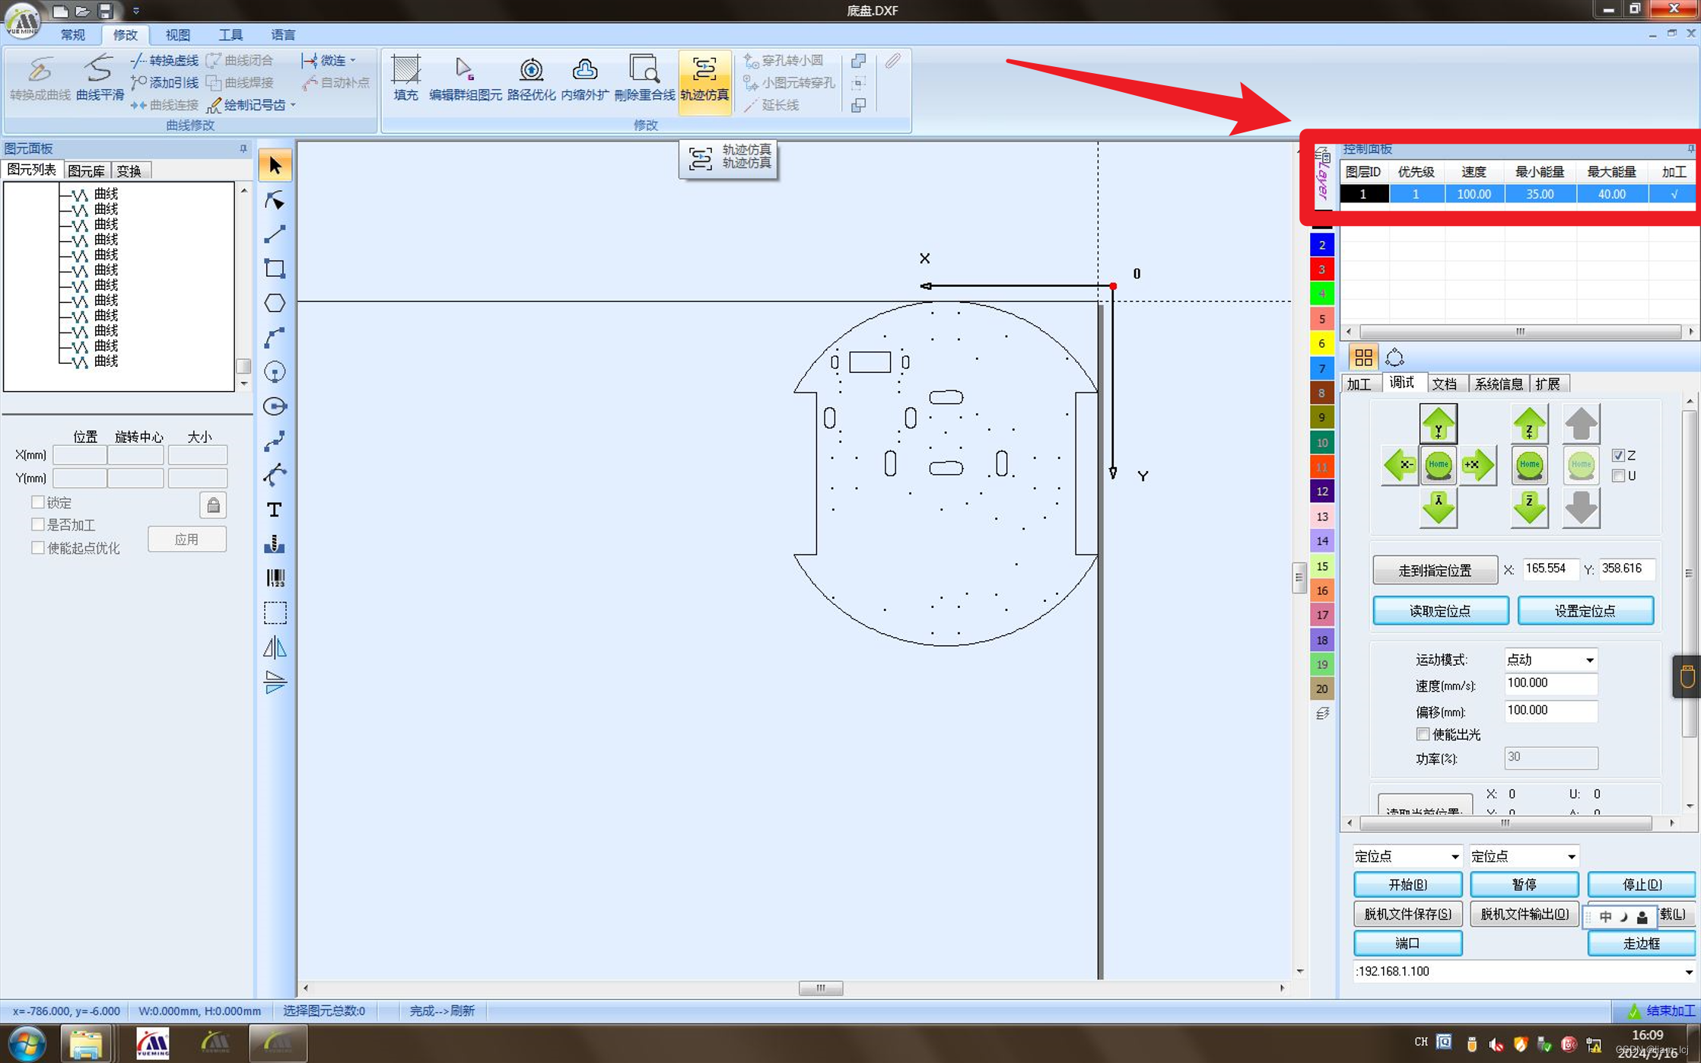This screenshot has height=1063, width=1701.
Task: Click the 路径优化 path optimize icon
Action: point(531,78)
